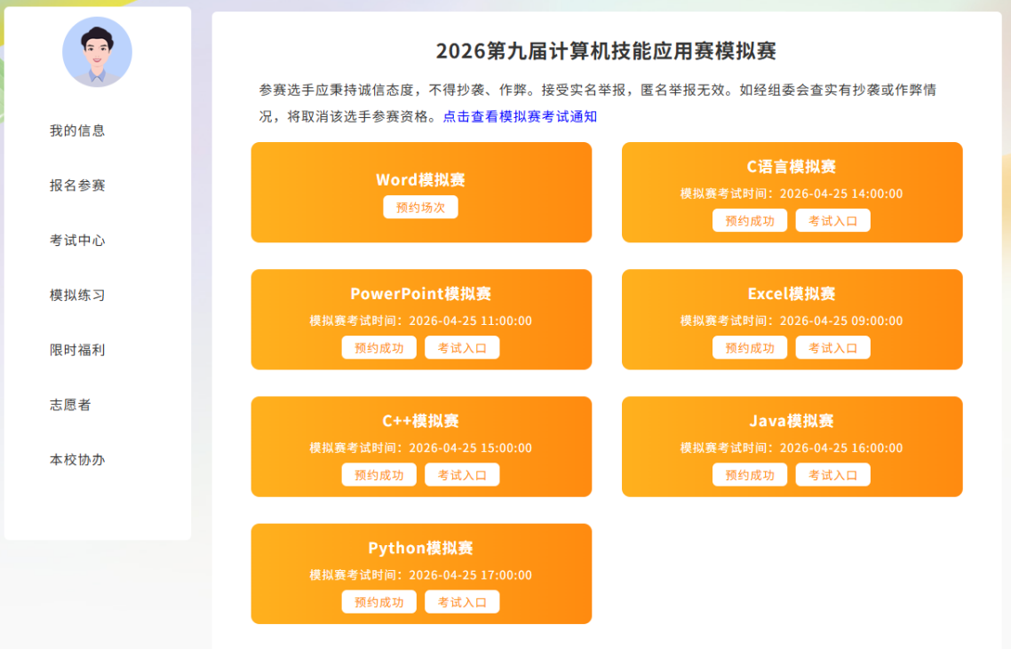Image resolution: width=1011 pixels, height=649 pixels.
Task: Click 预约成功 on C语言模拟赛 card
Action: (x=749, y=221)
